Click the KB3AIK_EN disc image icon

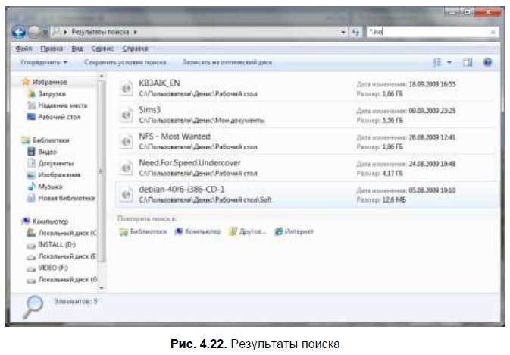(127, 88)
